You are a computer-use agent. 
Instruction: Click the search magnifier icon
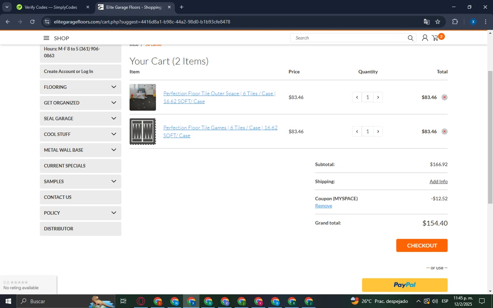coord(410,38)
